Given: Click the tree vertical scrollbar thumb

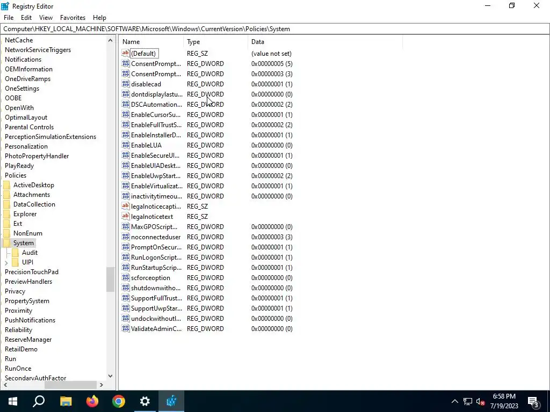Looking at the screenshot, I should coord(110,279).
